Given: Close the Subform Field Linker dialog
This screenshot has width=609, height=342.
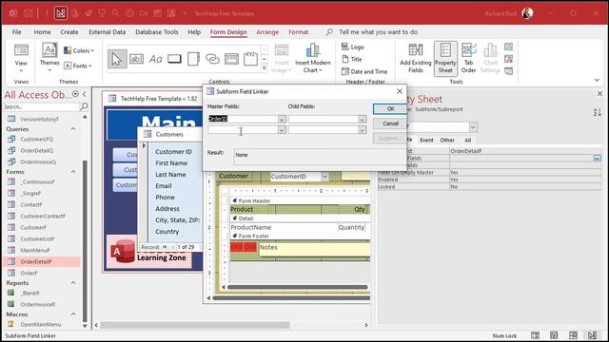Looking at the screenshot, I should [400, 91].
